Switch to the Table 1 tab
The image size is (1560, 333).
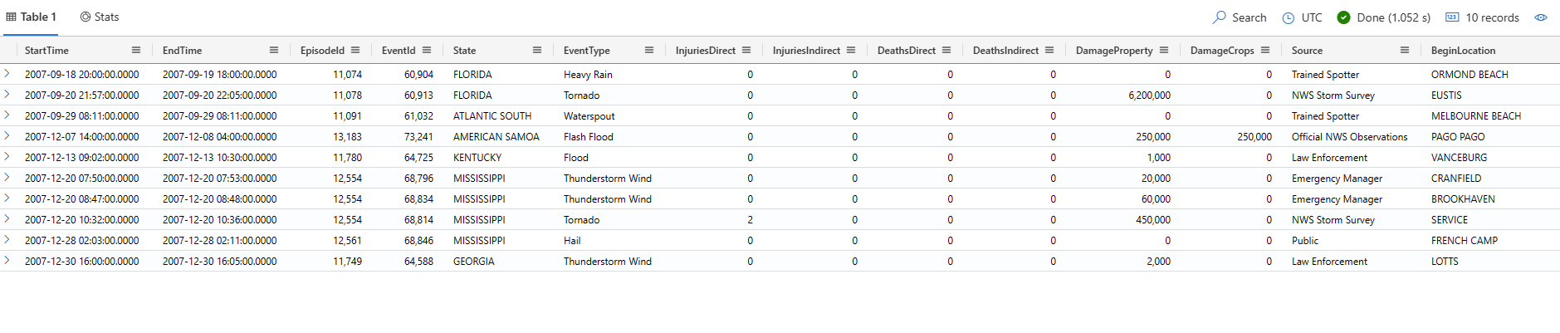point(32,17)
